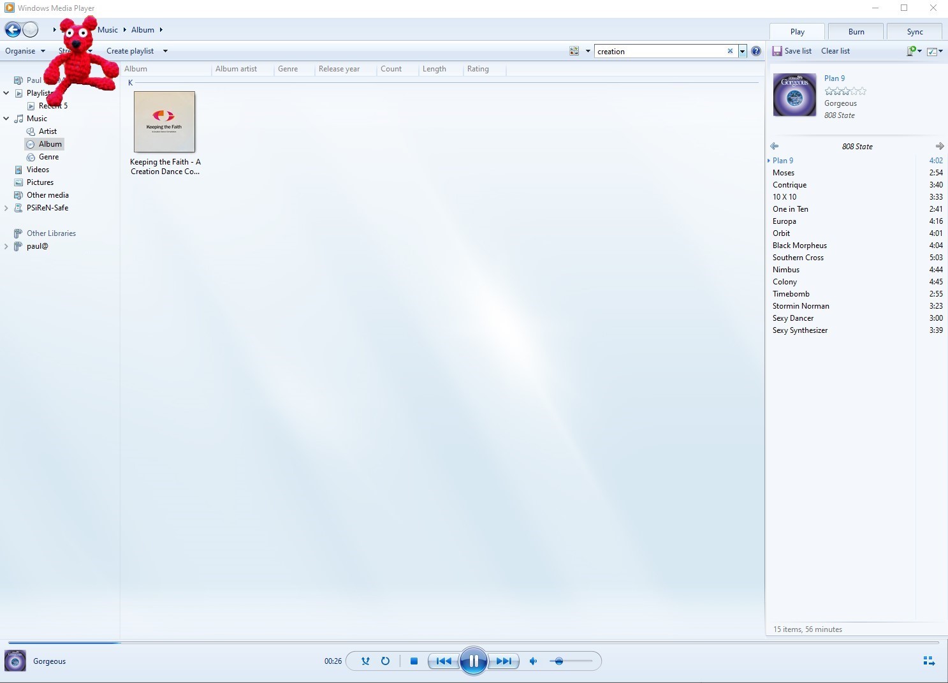Open the dropdown arrow beside View options
The image size is (948, 683).
pos(588,51)
